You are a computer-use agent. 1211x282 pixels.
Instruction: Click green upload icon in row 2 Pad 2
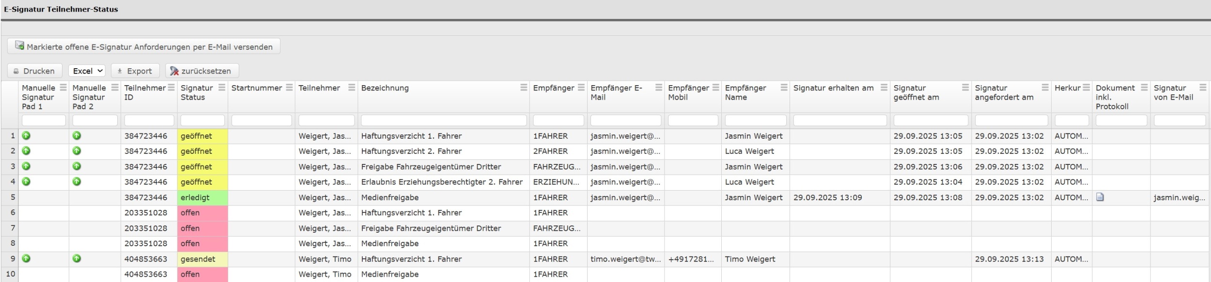pos(77,151)
